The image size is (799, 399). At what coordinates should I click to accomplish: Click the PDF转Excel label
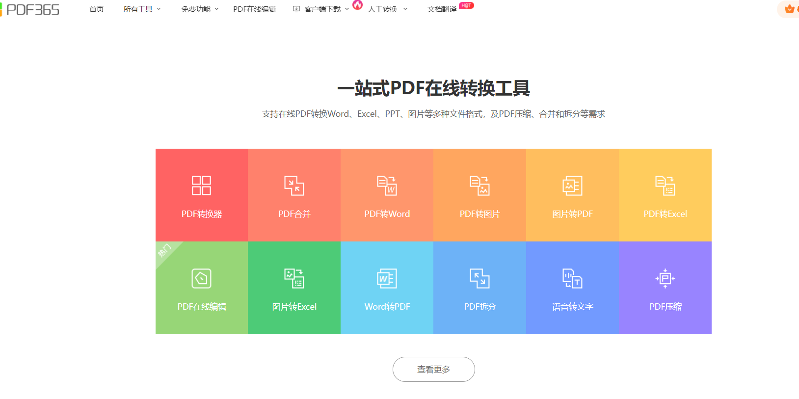[666, 214]
